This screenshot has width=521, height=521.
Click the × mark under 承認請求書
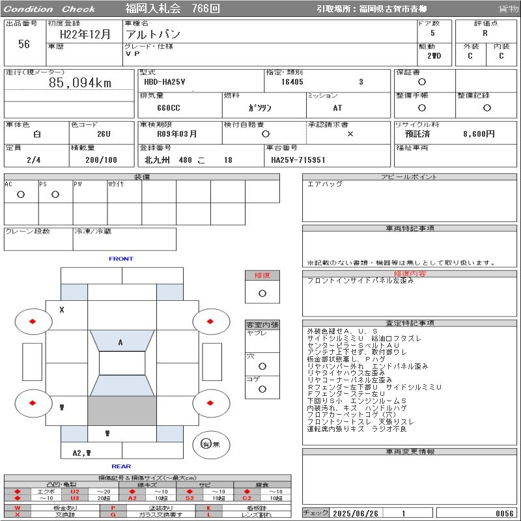pos(350,134)
